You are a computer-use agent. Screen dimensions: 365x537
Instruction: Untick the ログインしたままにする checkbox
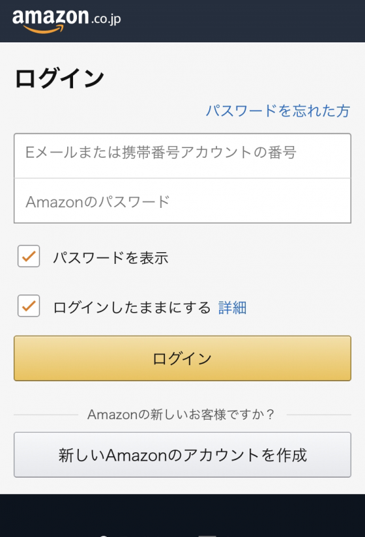(x=29, y=306)
